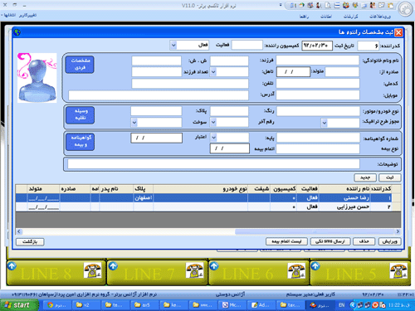
Task: Open the ورود اطلاعات menu in the top bar
Action: click(380, 17)
